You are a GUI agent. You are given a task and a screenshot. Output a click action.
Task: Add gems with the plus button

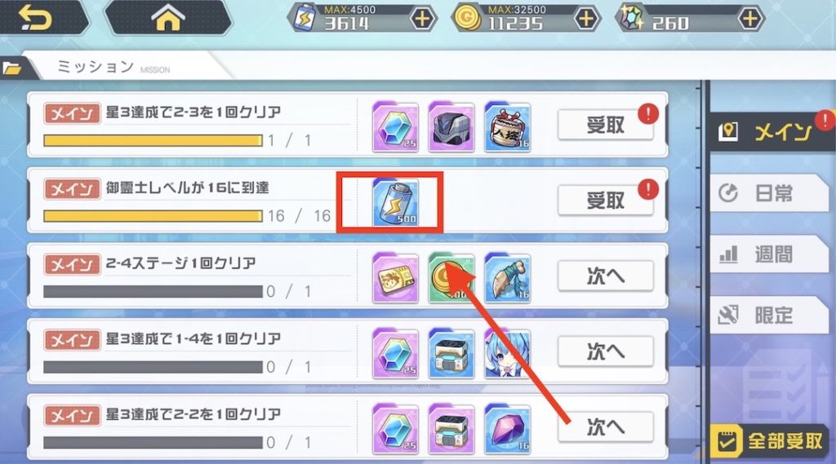[749, 19]
